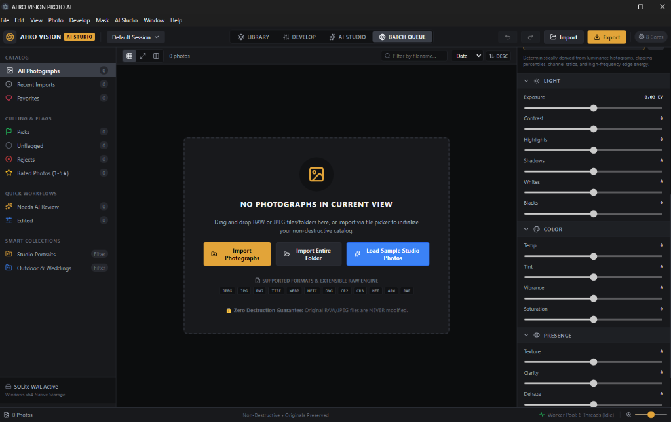The width and height of the screenshot is (671, 422).
Task: Click the SQLite WAL Active database icon
Action: pos(8,387)
